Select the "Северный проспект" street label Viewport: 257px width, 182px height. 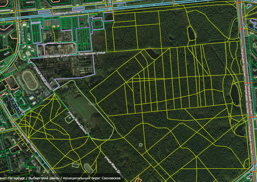tap(67, 12)
